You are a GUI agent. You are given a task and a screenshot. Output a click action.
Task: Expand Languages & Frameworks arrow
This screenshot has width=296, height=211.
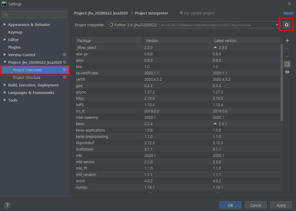(5, 93)
